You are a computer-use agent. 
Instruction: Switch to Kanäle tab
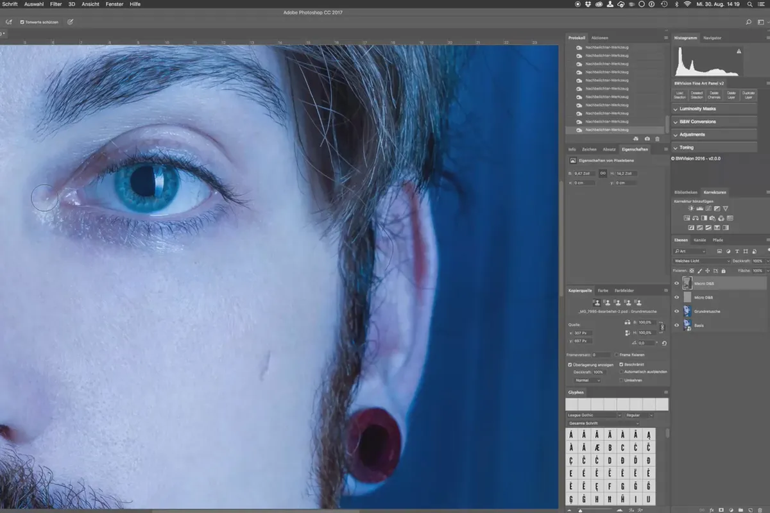coord(699,240)
